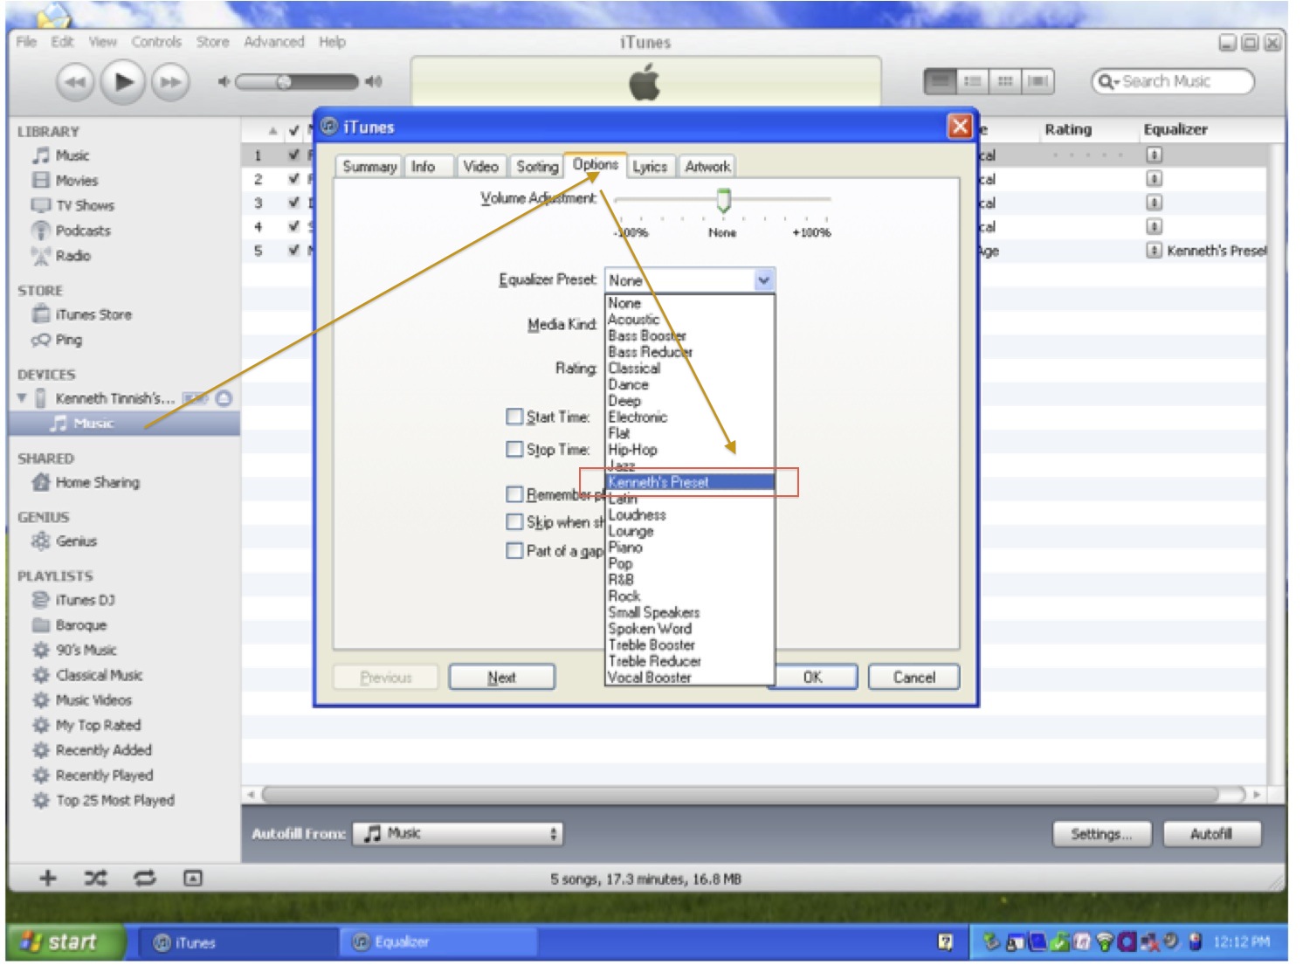Click the Autofill button
This screenshot has height=972, width=1303.
click(1211, 834)
